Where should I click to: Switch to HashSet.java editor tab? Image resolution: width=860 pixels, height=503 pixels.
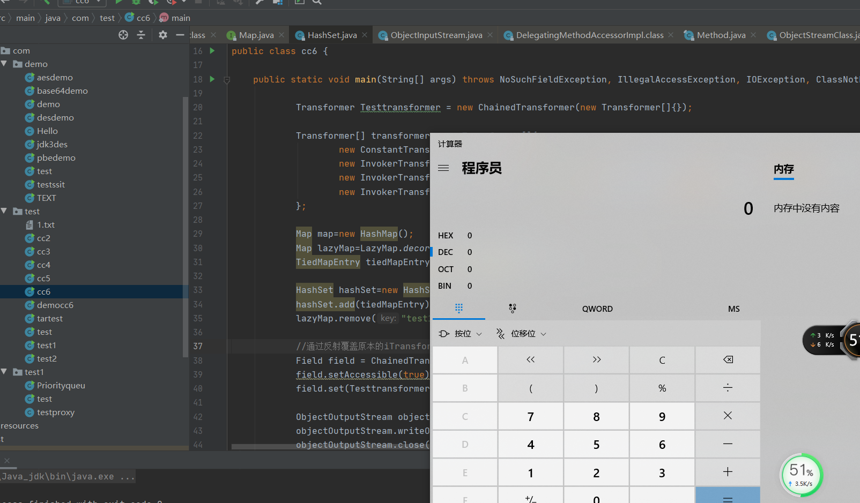[x=331, y=35]
